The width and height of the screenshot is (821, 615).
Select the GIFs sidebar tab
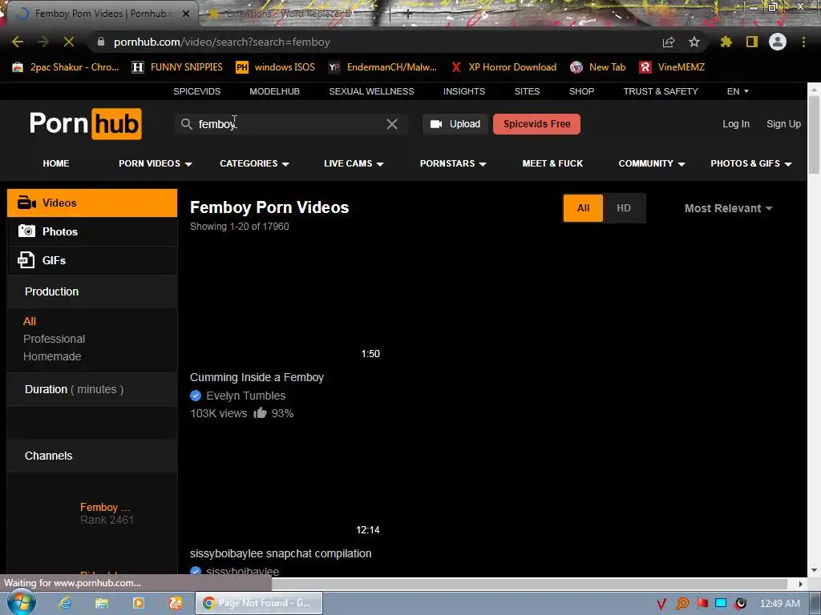tap(92, 260)
